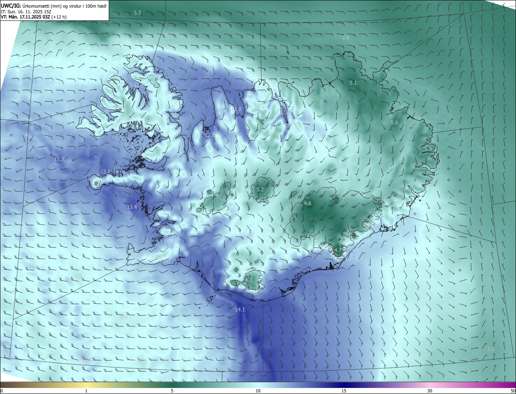The height and width of the screenshot is (394, 516).
Task: Click the 8.8 value label
Action: pyautogui.click(x=158, y=256)
